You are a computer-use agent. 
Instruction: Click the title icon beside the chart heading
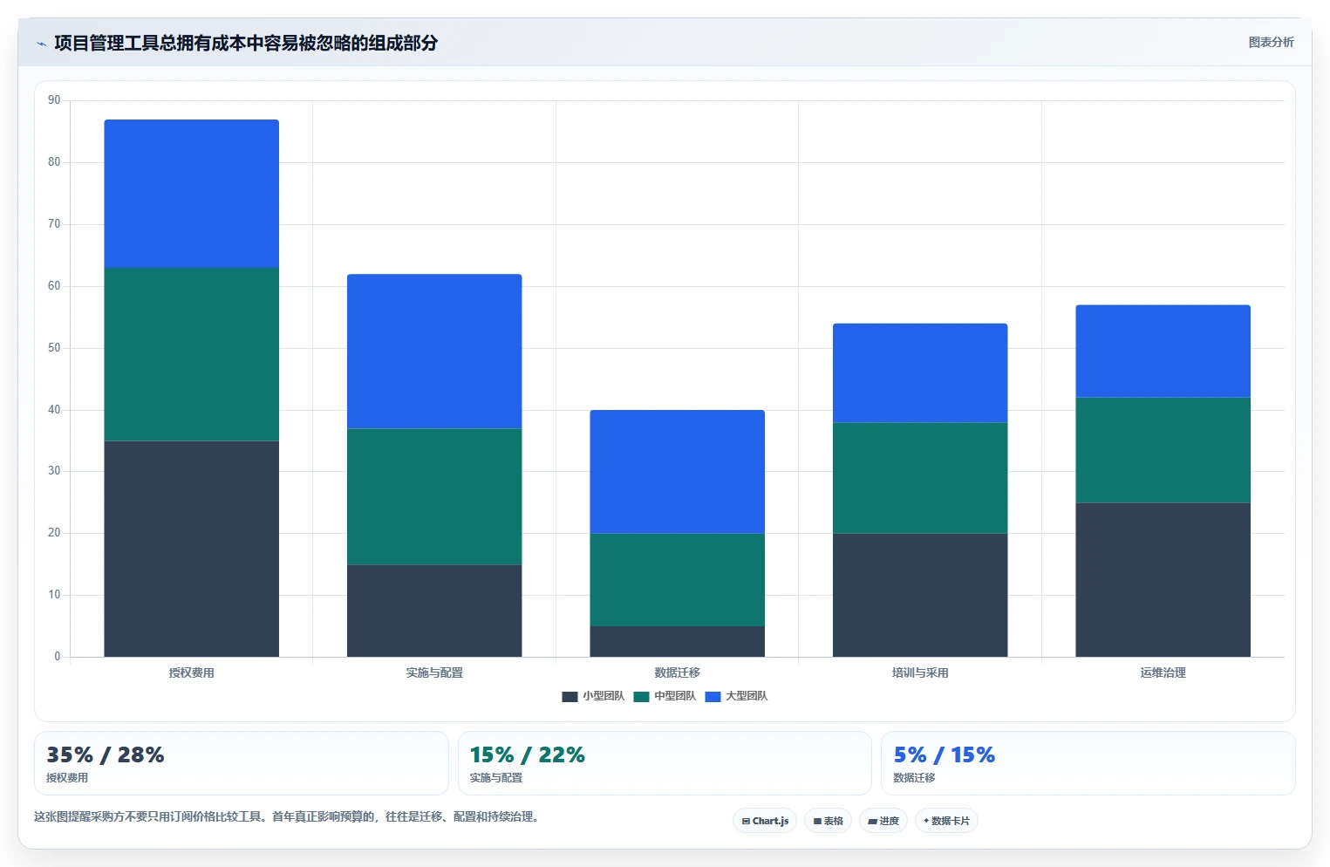(x=41, y=44)
